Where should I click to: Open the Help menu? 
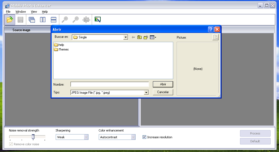click(x=45, y=12)
